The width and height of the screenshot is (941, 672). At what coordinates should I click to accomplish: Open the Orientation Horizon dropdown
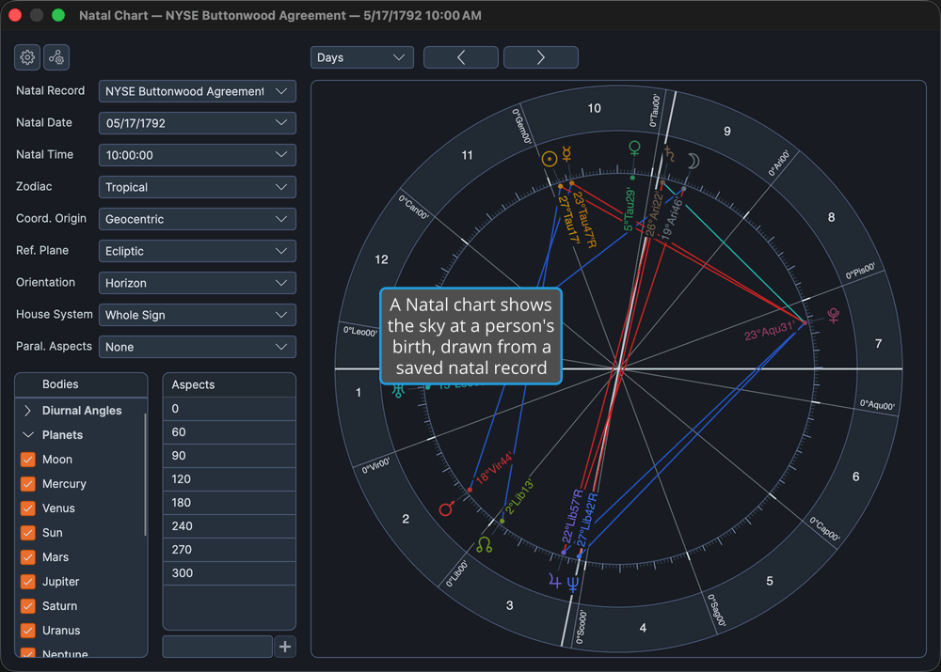198,283
